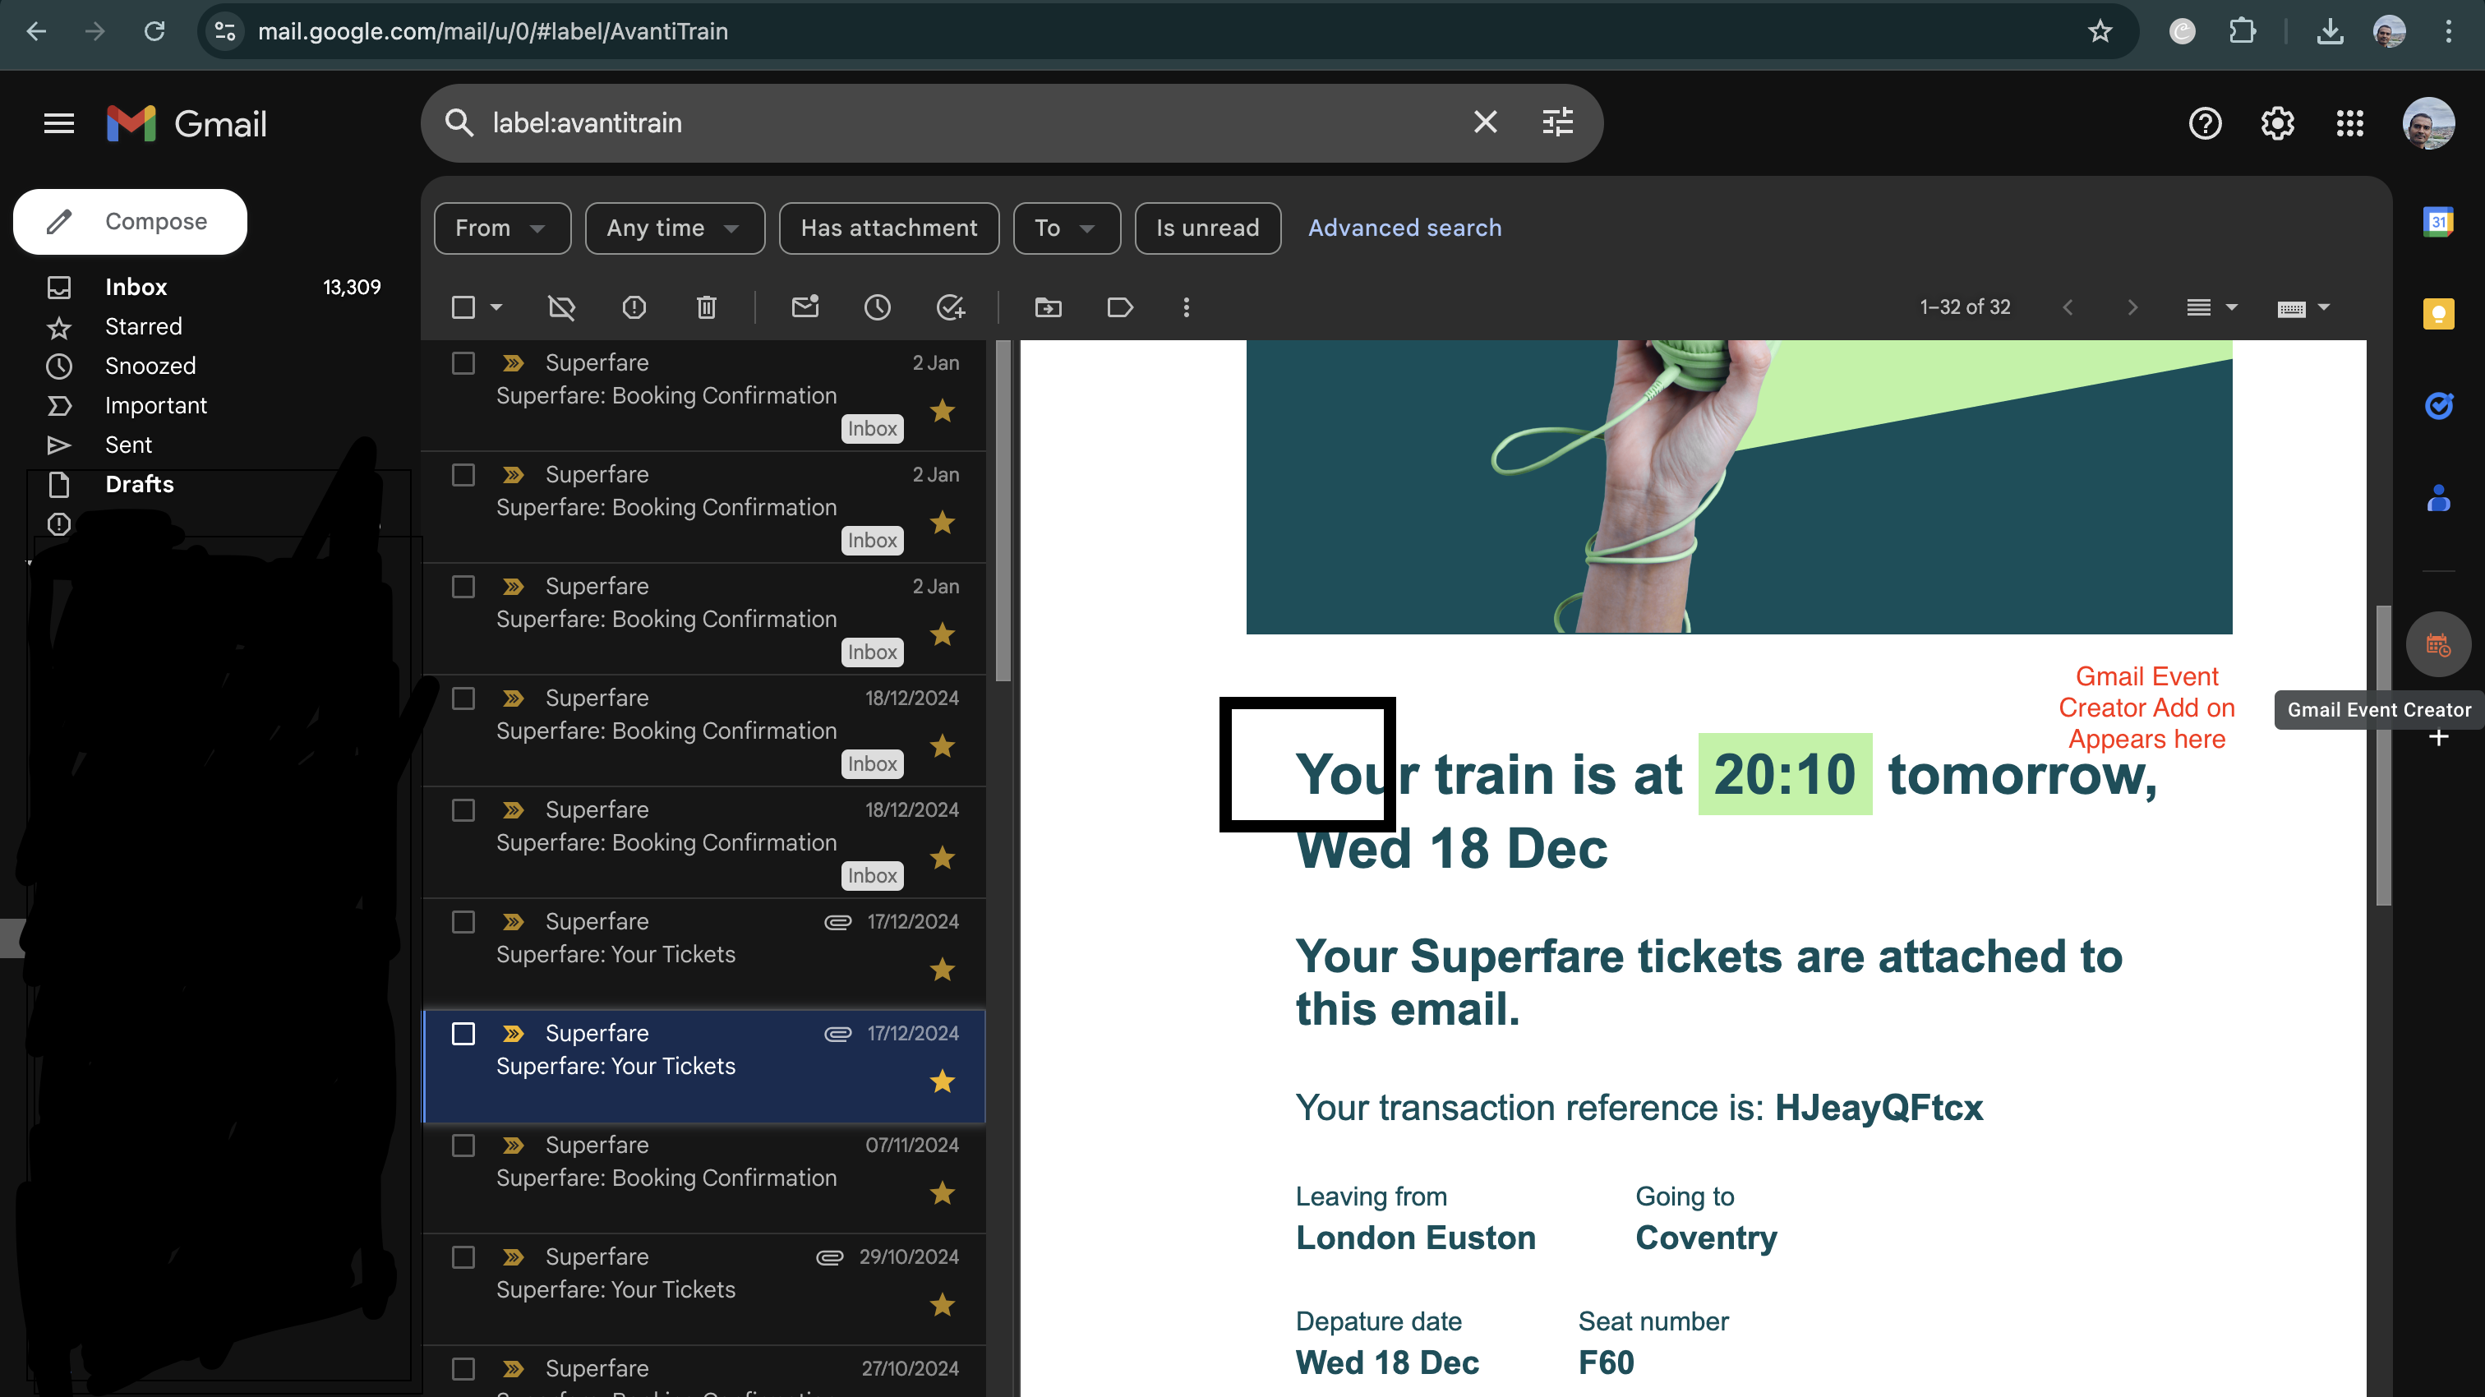This screenshot has height=1397, width=2485.
Task: Open the Any time filter dropdown
Action: point(675,228)
